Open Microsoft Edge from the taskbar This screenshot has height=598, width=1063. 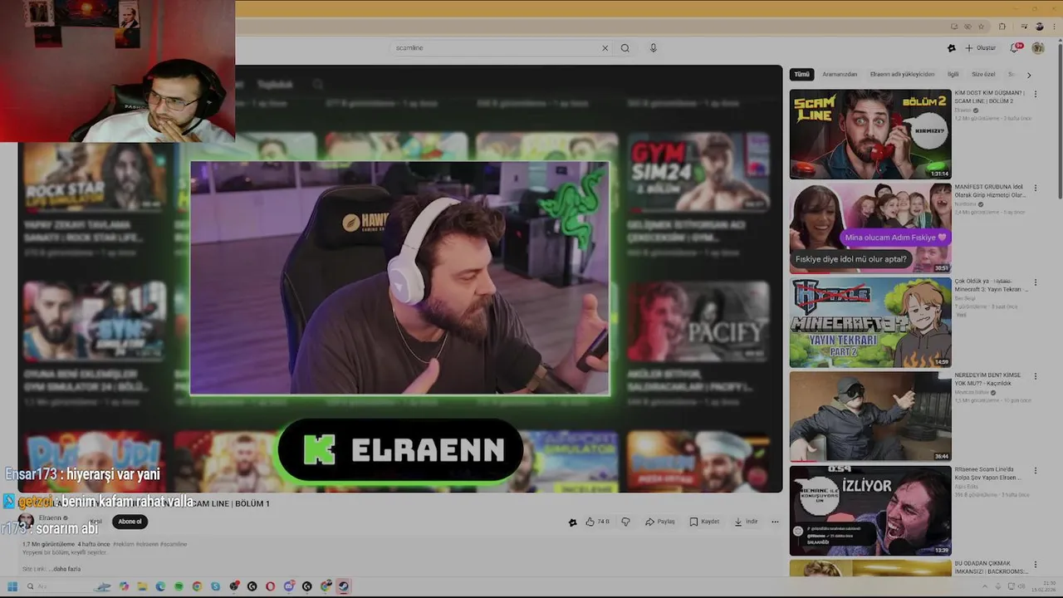click(x=160, y=586)
